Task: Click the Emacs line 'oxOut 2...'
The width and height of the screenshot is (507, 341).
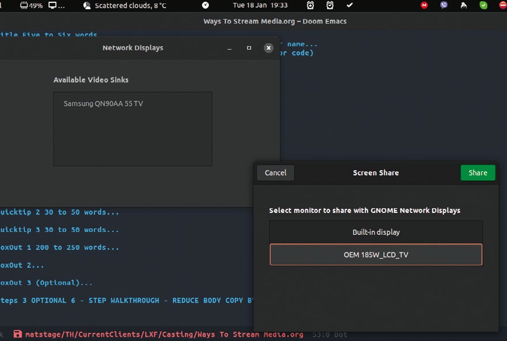Action: coord(22,265)
